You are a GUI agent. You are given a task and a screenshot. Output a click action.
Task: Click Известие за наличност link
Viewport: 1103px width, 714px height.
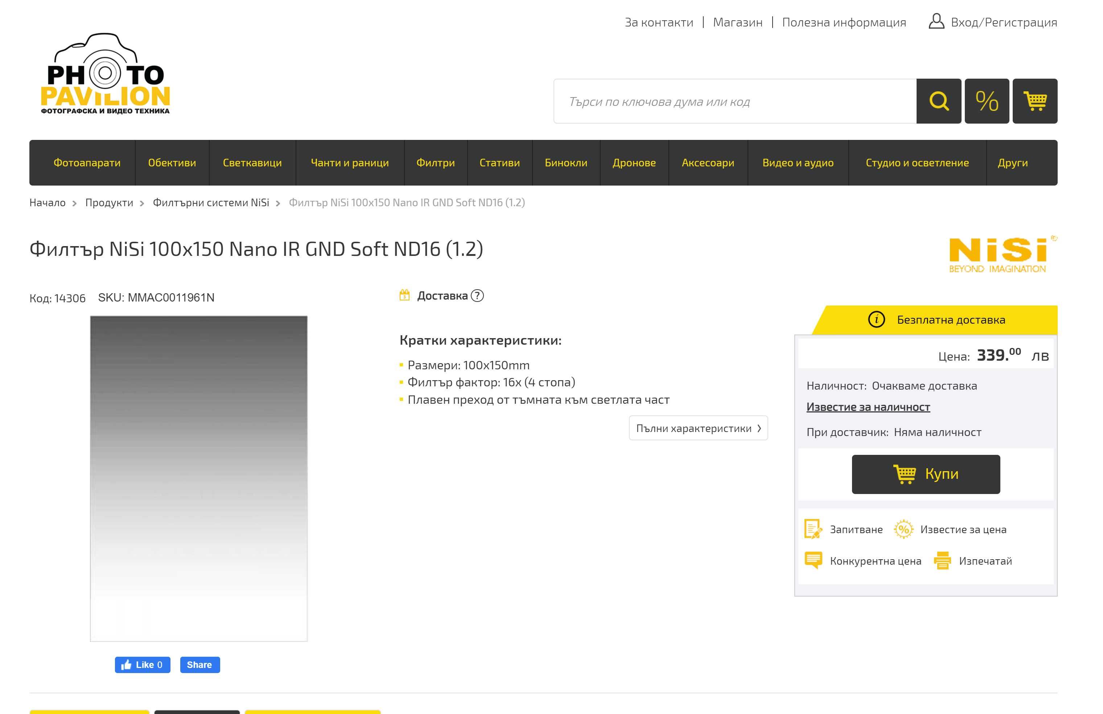click(868, 407)
